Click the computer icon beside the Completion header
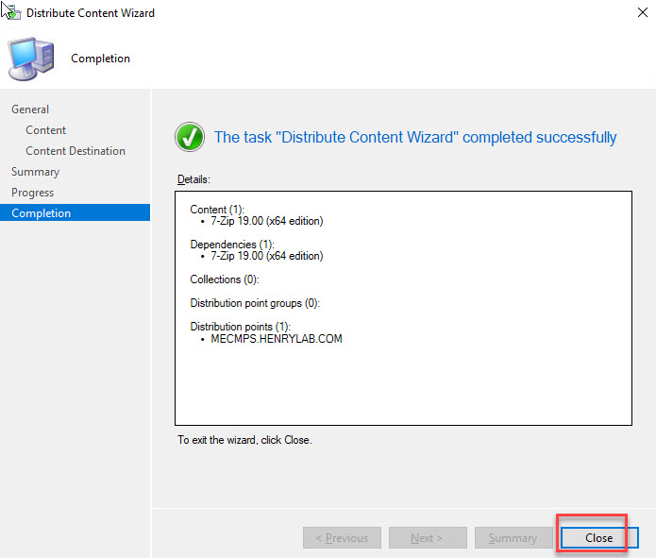The image size is (656, 558). [x=30, y=59]
